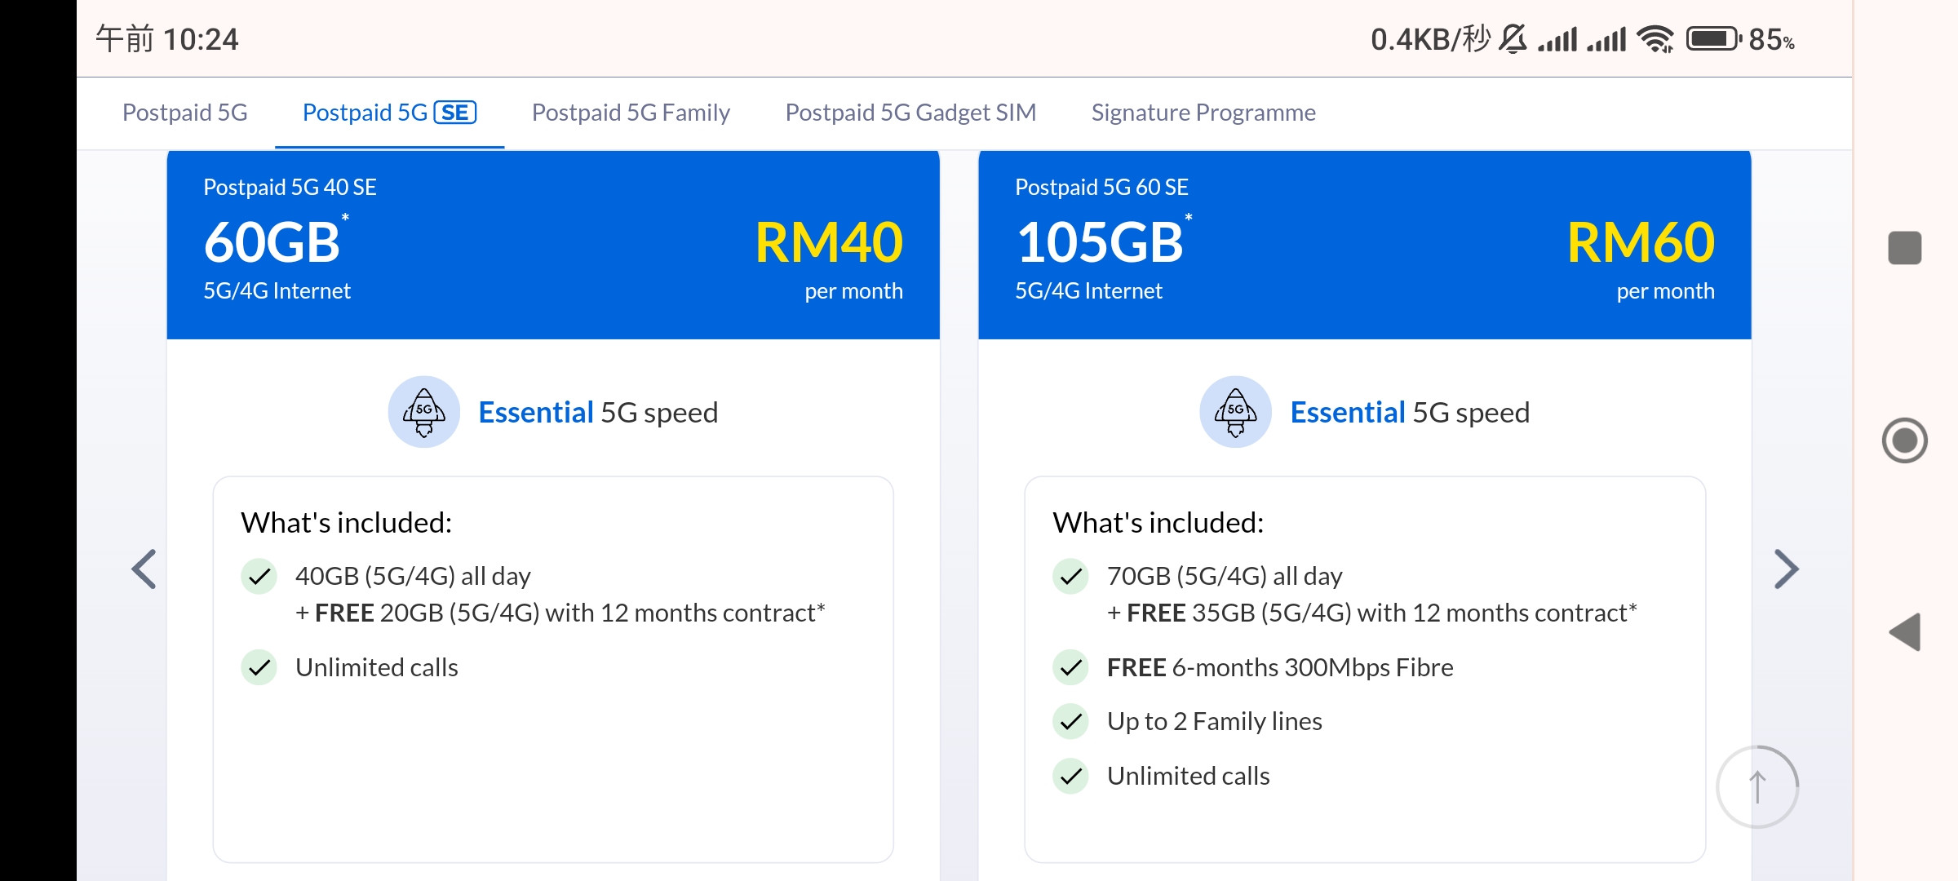Select the Postpaid 5G Gadget SIM tab
The image size is (1958, 881).
point(910,113)
